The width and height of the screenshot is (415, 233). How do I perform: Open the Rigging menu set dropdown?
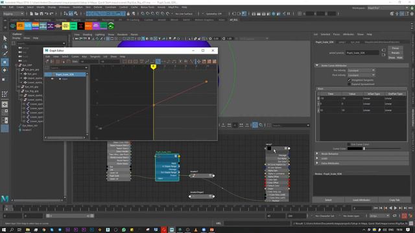coord(13,14)
